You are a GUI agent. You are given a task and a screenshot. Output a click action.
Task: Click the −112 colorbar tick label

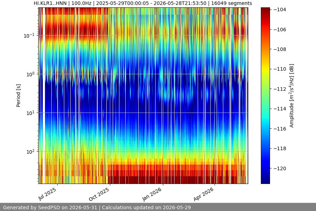280,89
